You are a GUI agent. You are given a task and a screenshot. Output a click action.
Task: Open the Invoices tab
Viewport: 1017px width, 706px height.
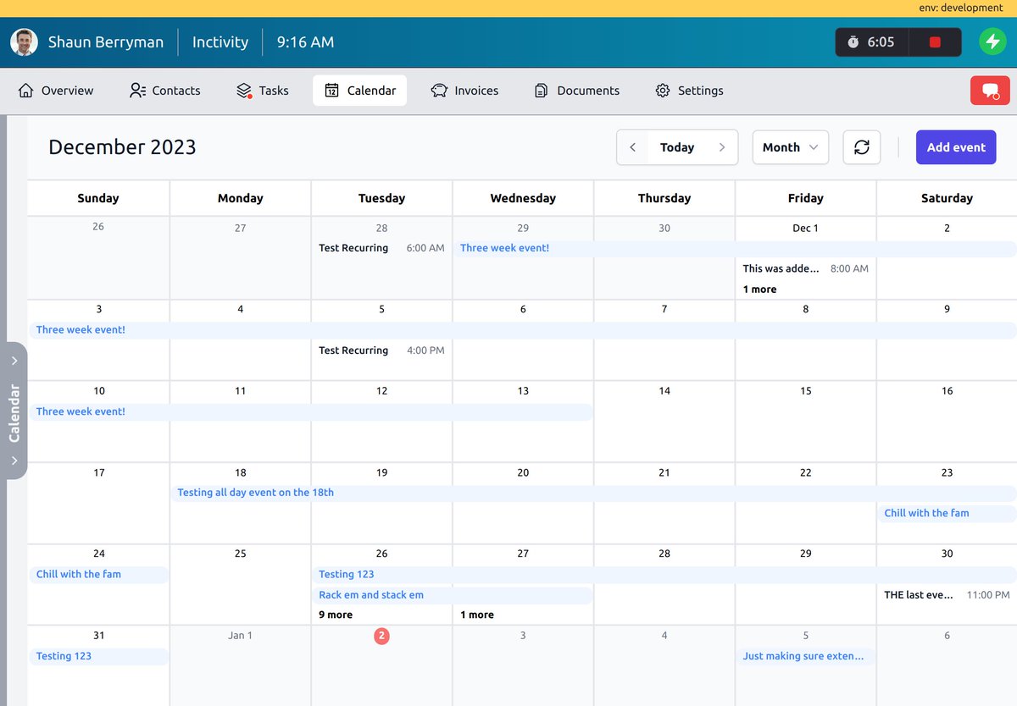[464, 91]
